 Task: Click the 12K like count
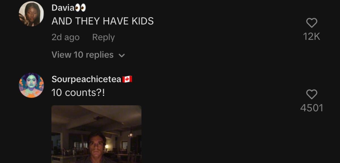point(312,37)
